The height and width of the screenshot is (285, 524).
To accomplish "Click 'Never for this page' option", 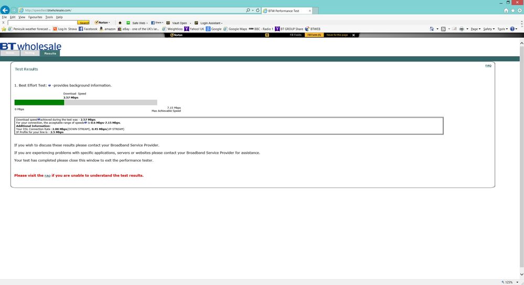I will tap(337, 35).
